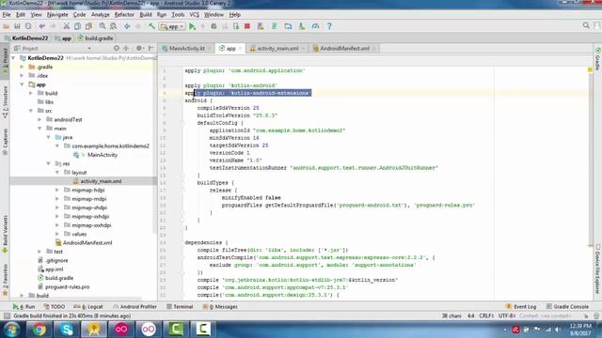Open the app run configuration dropdown
602x338 pixels.
pos(172,26)
